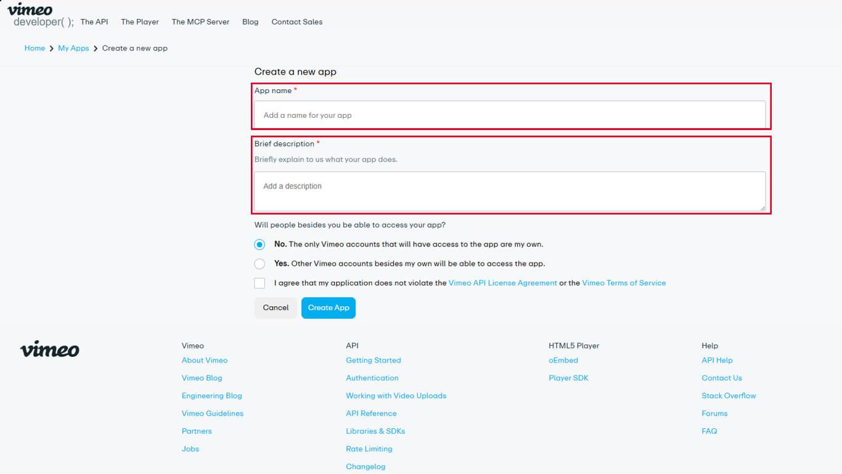842x474 pixels.
Task: Open the Vimeo Terms of Service link
Action: [x=624, y=283]
